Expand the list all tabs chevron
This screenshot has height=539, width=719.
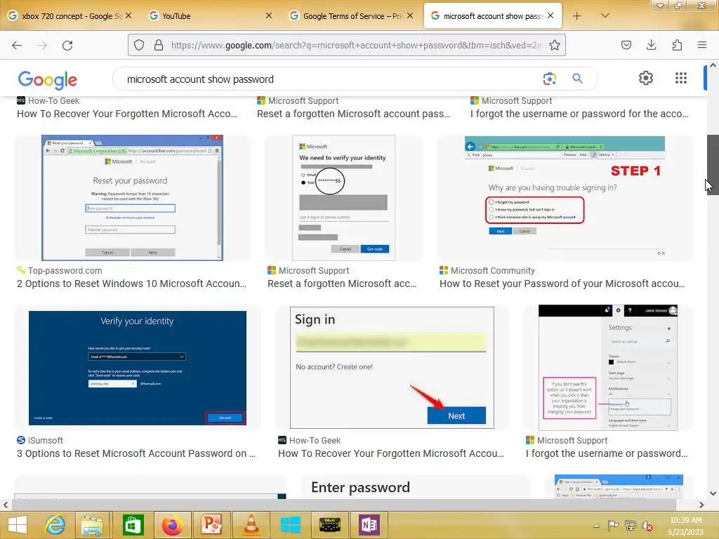click(x=605, y=15)
